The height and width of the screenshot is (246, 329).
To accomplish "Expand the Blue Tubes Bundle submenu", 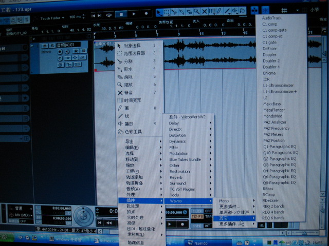I will (189, 159).
